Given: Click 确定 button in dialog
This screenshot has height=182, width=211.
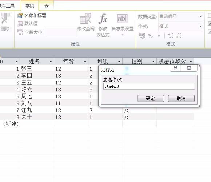Looking at the screenshot, I should (x=151, y=98).
